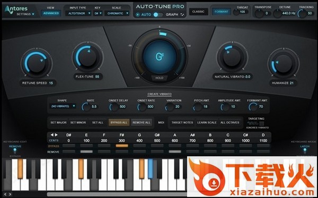This screenshot has width=318, height=198.
Task: Click the Auto mode play-circle icon
Action: (x=138, y=15)
